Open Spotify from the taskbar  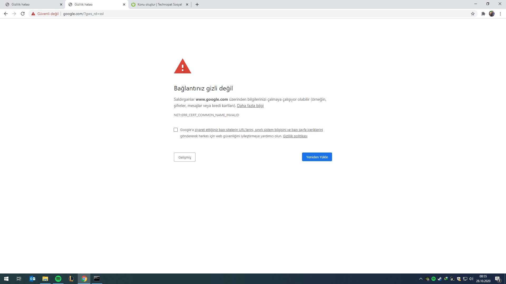click(58, 279)
